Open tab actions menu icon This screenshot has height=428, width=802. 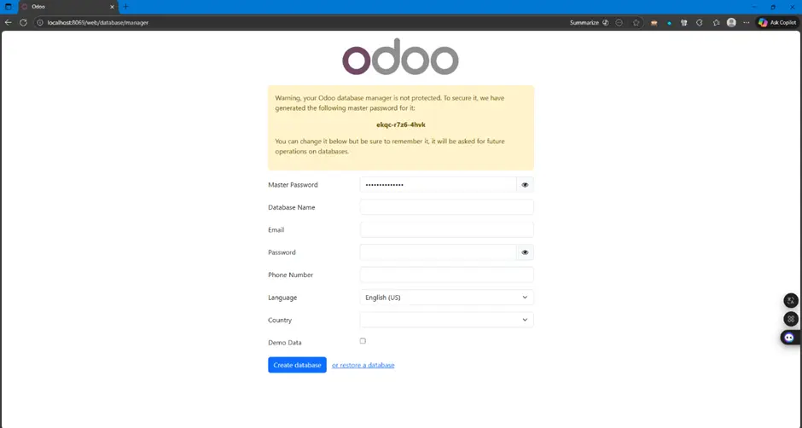[x=9, y=7]
